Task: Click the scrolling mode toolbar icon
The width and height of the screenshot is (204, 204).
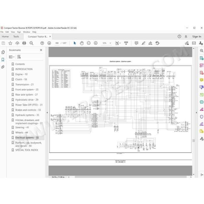Action: point(126,43)
